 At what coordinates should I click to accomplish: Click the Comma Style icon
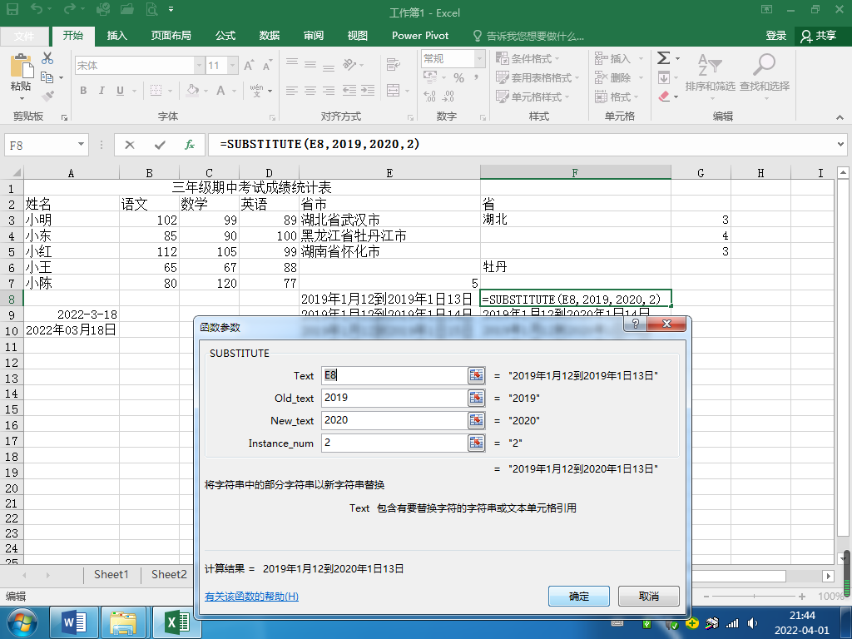477,77
